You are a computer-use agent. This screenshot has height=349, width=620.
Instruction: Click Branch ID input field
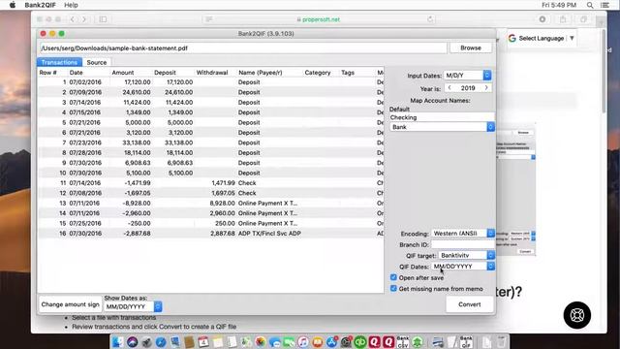463,244
